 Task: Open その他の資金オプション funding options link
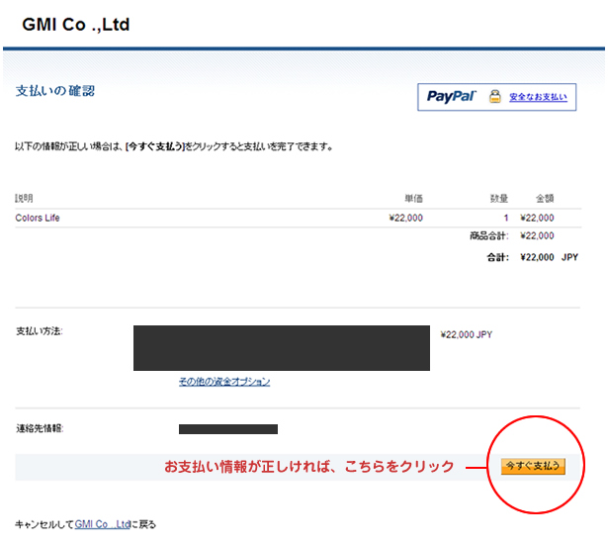point(224,382)
